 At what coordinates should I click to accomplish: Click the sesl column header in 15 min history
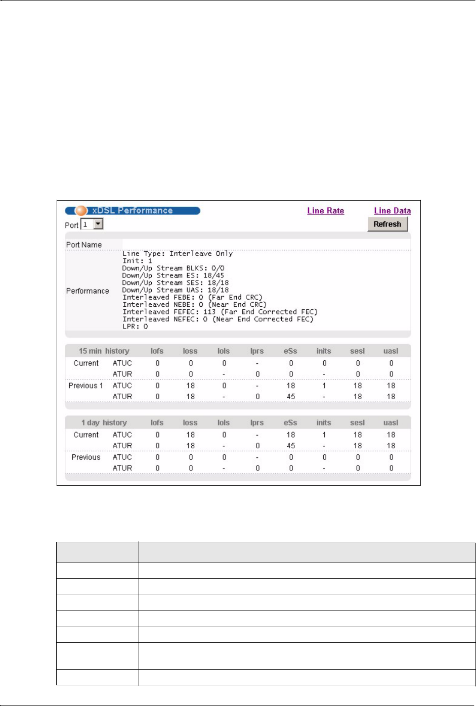357,351
